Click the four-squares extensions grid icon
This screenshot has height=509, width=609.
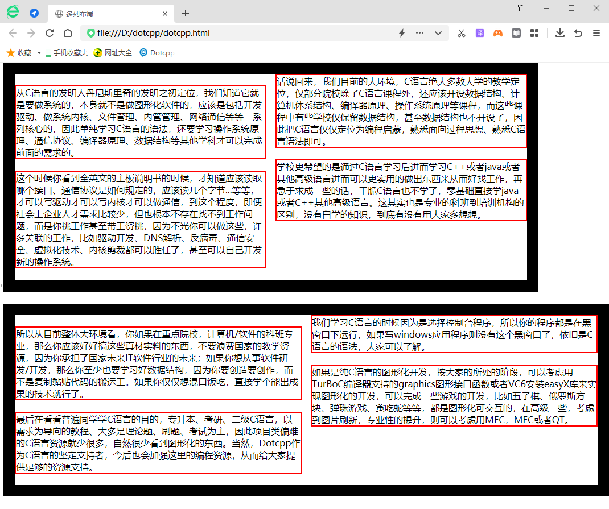pyautogui.click(x=534, y=33)
